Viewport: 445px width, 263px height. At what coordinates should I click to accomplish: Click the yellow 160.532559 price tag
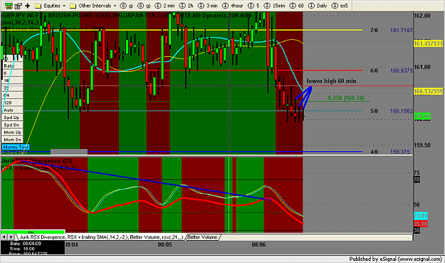[428, 91]
